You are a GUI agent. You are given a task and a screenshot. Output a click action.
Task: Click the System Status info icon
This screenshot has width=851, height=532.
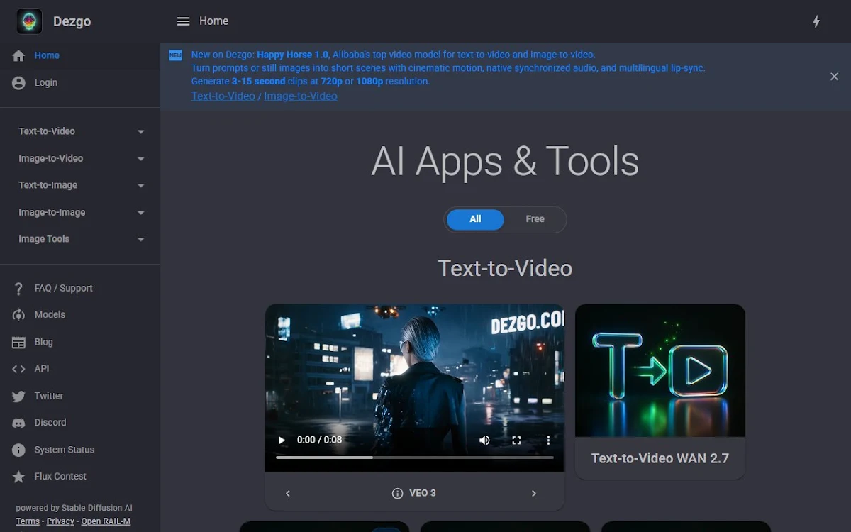(x=19, y=450)
